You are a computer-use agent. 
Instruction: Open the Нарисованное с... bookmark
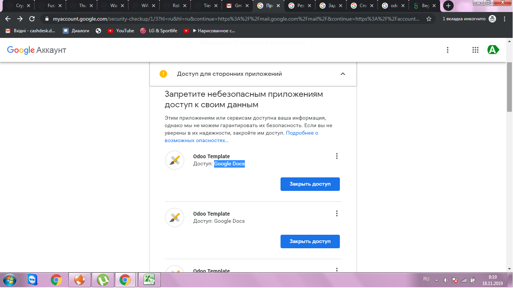pyautogui.click(x=210, y=31)
